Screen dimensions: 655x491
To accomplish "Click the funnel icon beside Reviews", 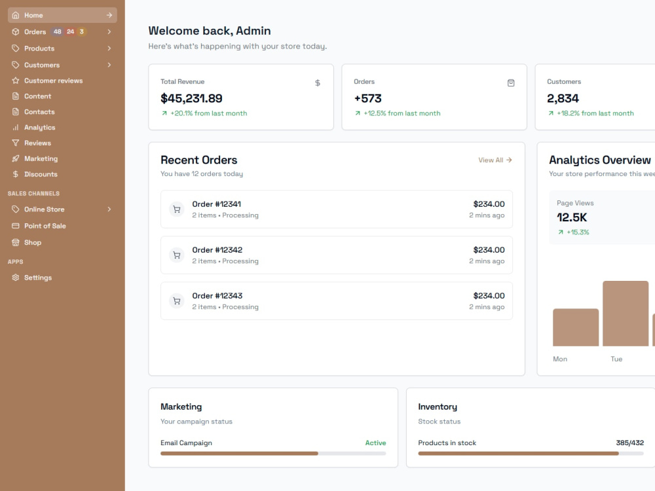I will 16,143.
